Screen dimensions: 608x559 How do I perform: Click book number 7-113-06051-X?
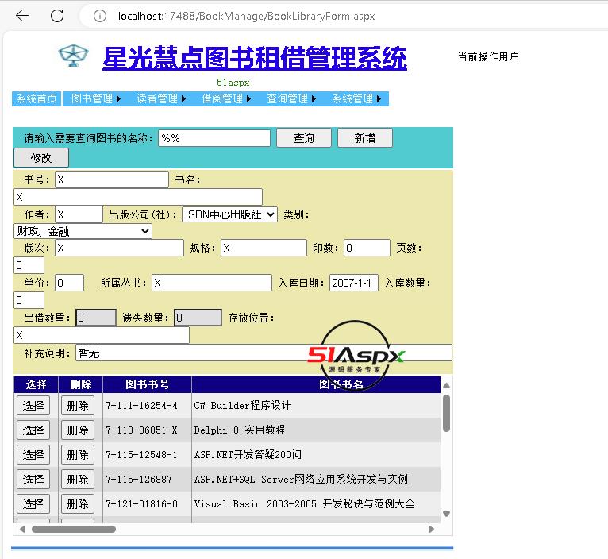click(x=141, y=430)
